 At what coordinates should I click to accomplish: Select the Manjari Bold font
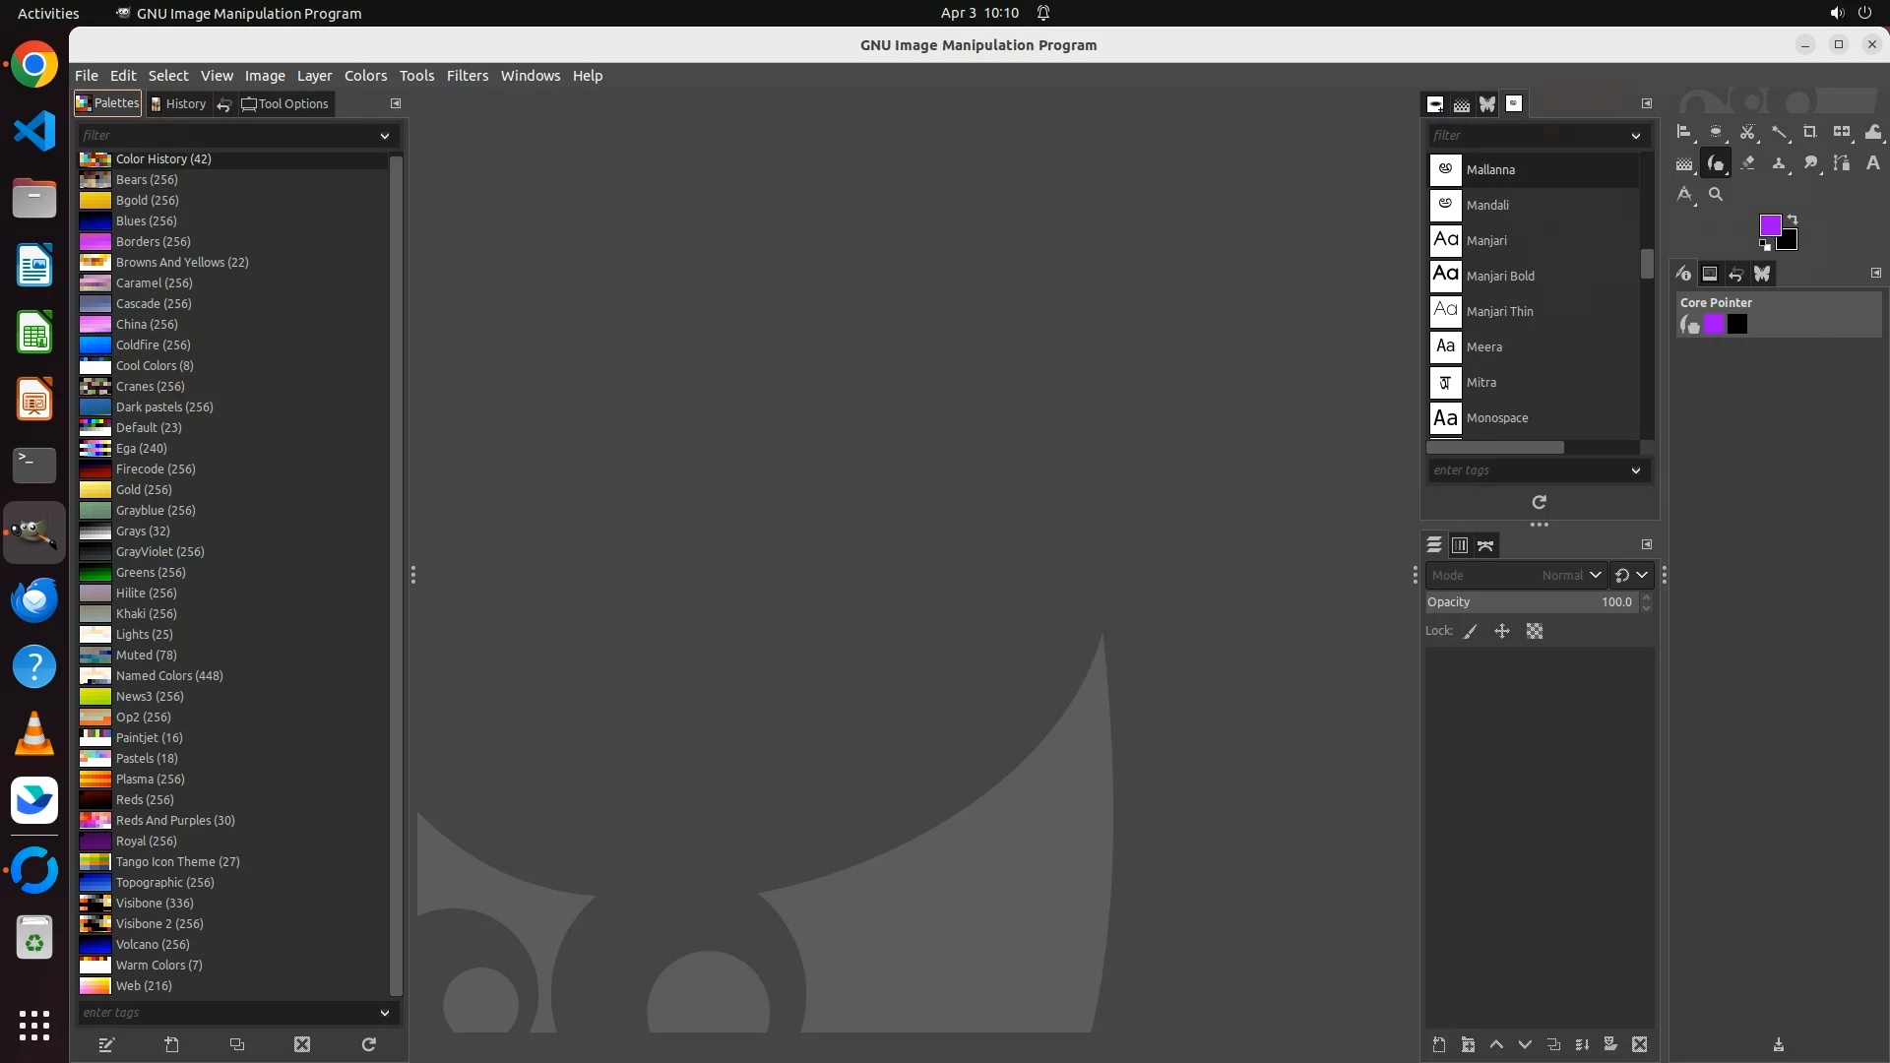(1499, 277)
